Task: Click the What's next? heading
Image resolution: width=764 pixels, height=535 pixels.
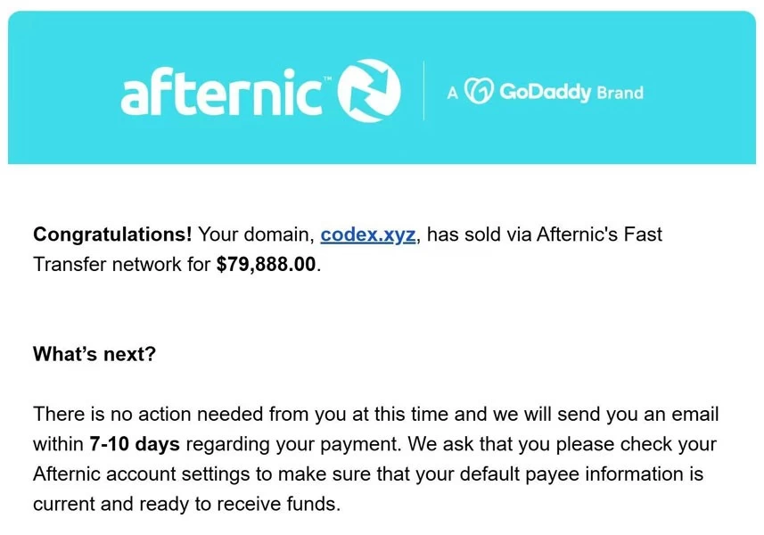Action: tap(94, 354)
